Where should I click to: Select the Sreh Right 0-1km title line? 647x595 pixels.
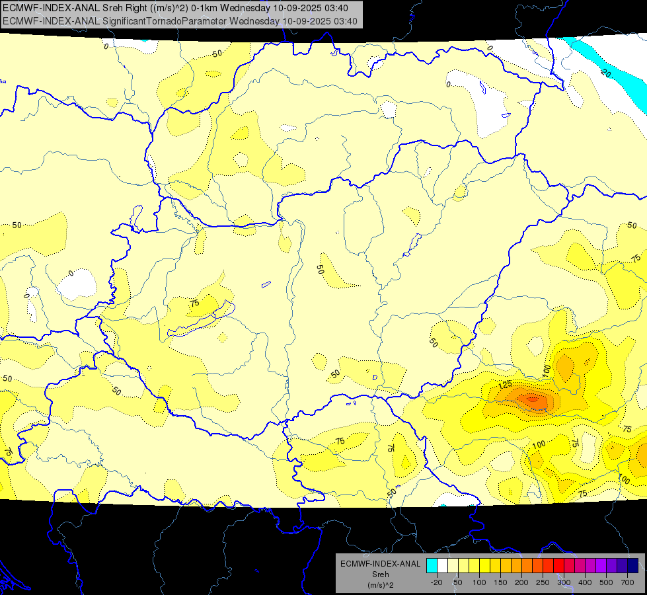(x=175, y=8)
